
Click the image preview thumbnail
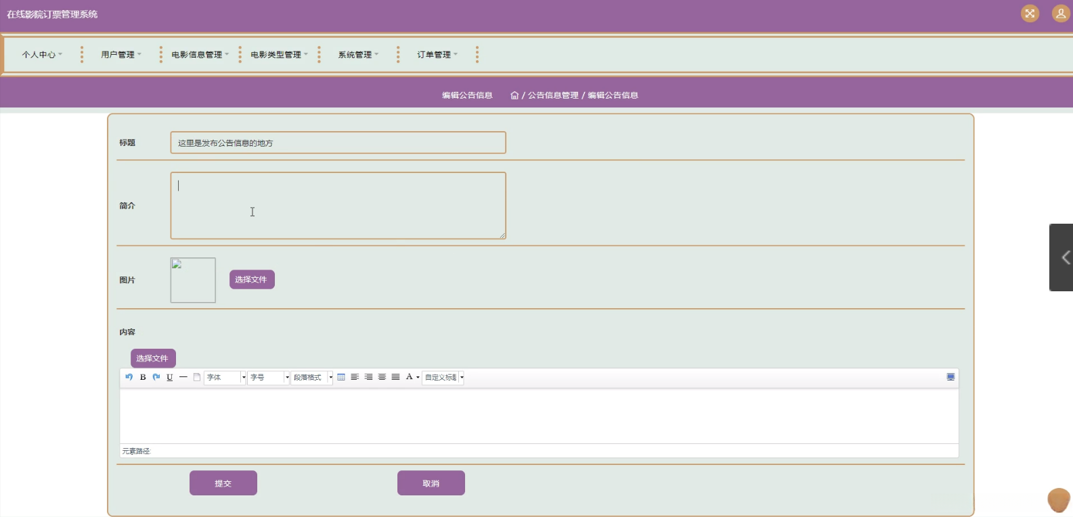193,280
